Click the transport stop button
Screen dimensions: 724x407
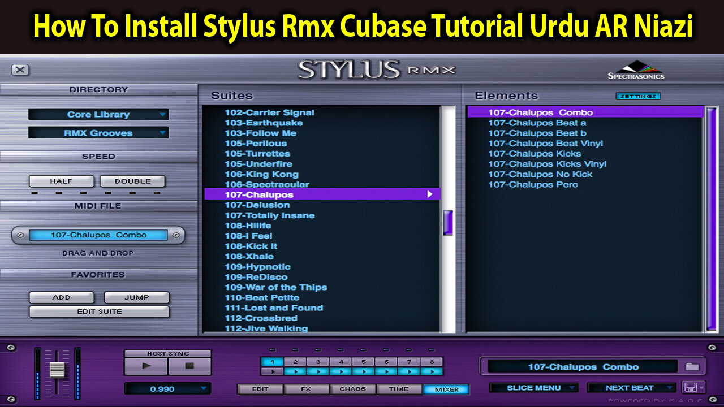(189, 366)
